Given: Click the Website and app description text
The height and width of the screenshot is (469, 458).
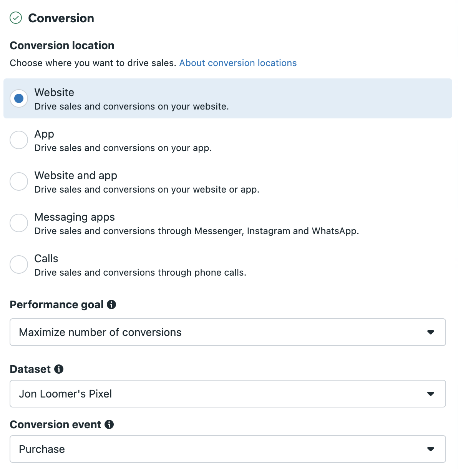Looking at the screenshot, I should 147,190.
